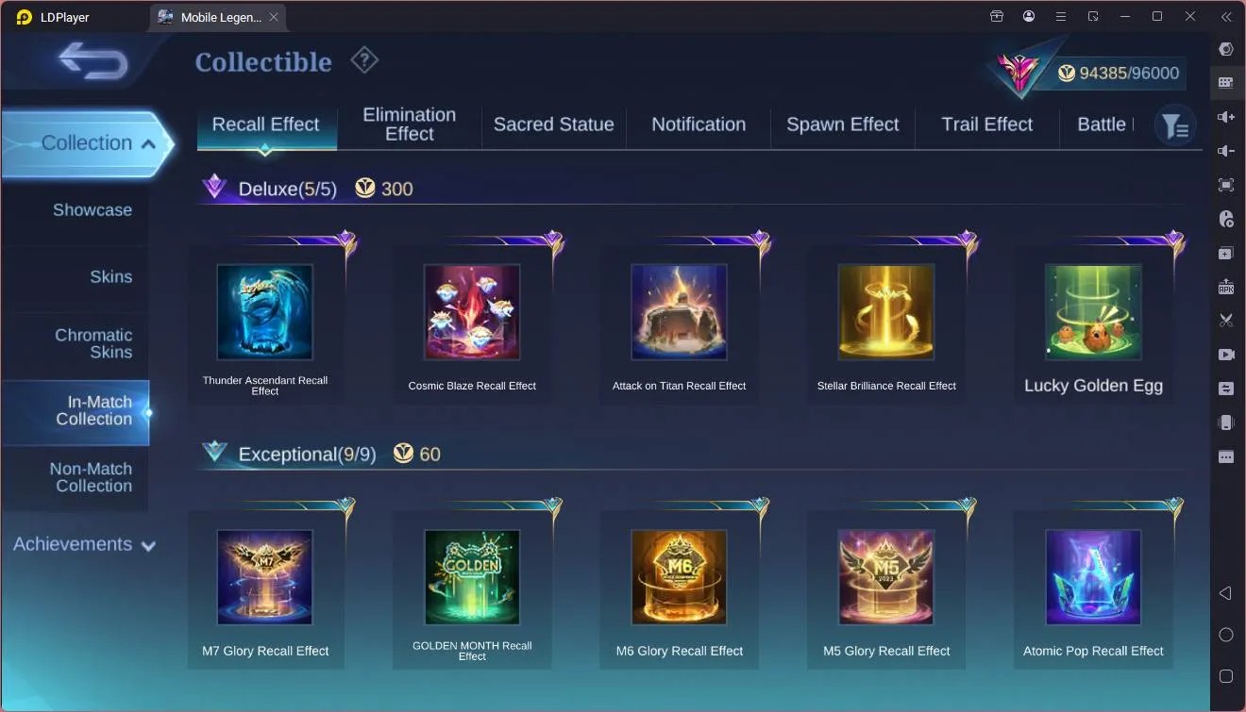
Task: Click the LDPlayer volume up icon
Action: pyautogui.click(x=1226, y=117)
